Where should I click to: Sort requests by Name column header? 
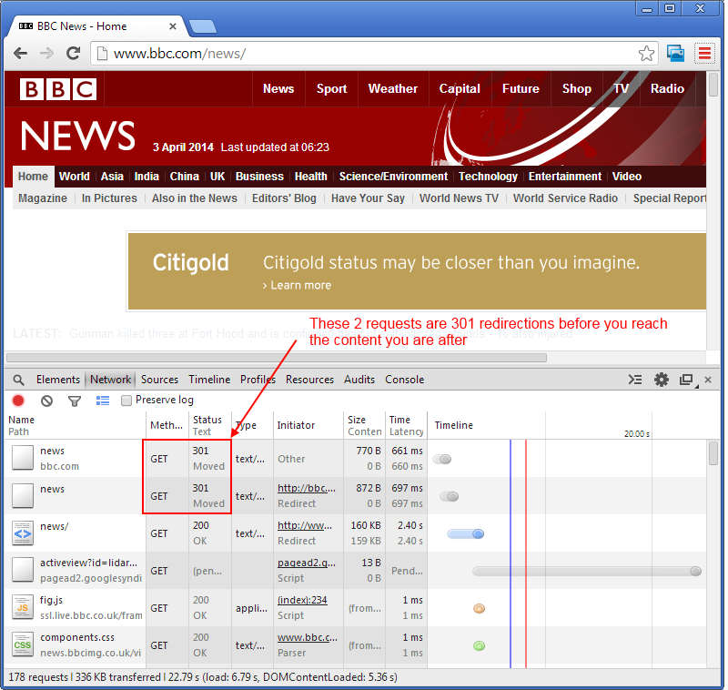[76, 425]
